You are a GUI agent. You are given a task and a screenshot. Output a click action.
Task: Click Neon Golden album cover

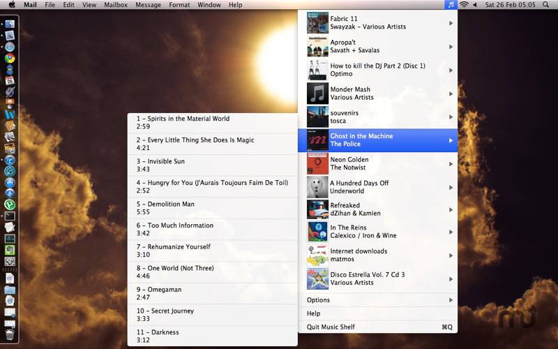pyautogui.click(x=317, y=163)
